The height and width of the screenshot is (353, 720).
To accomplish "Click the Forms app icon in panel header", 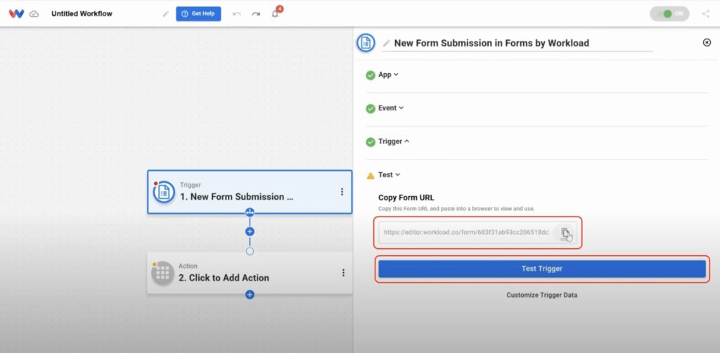I will click(366, 43).
